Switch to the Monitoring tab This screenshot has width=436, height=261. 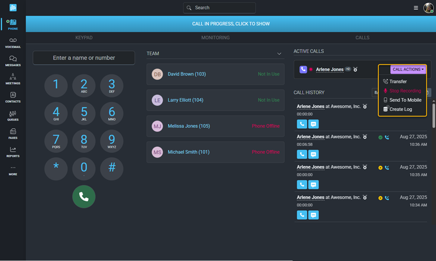[x=216, y=38]
